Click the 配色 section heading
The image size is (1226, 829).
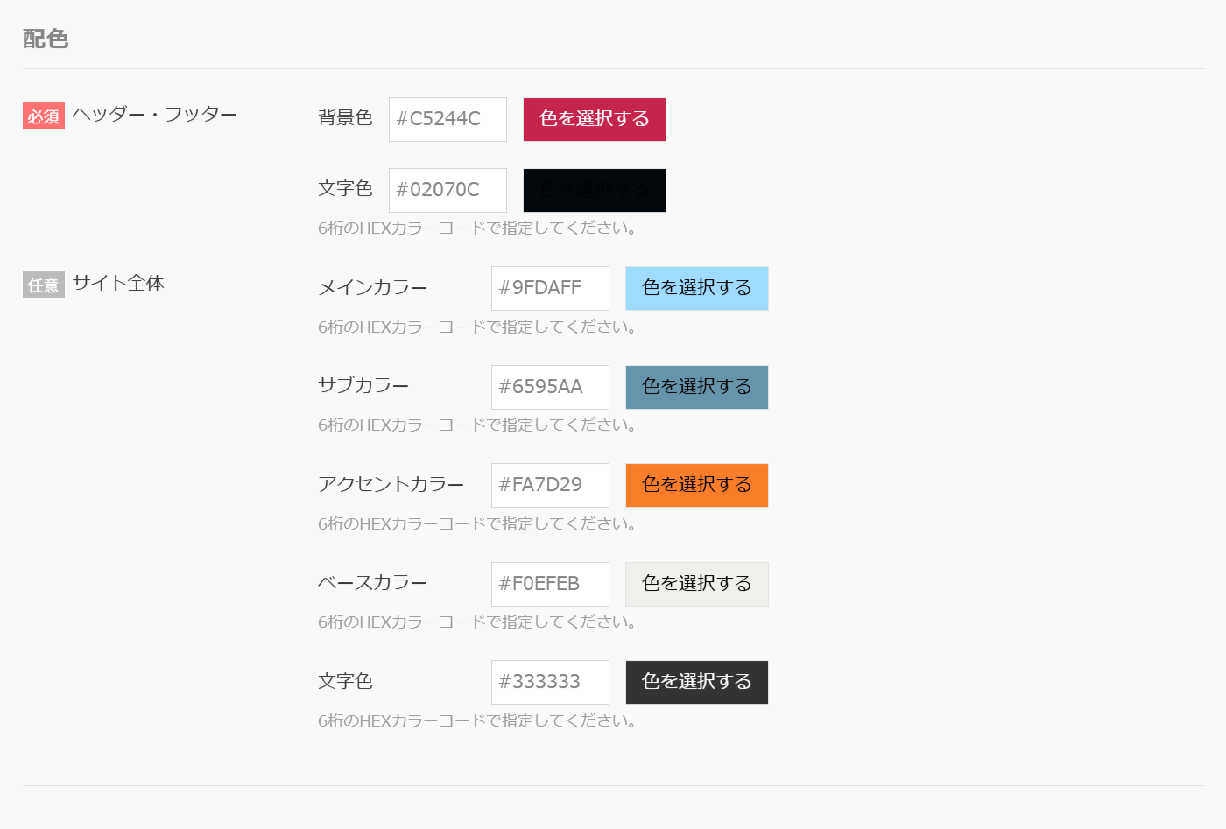point(46,39)
